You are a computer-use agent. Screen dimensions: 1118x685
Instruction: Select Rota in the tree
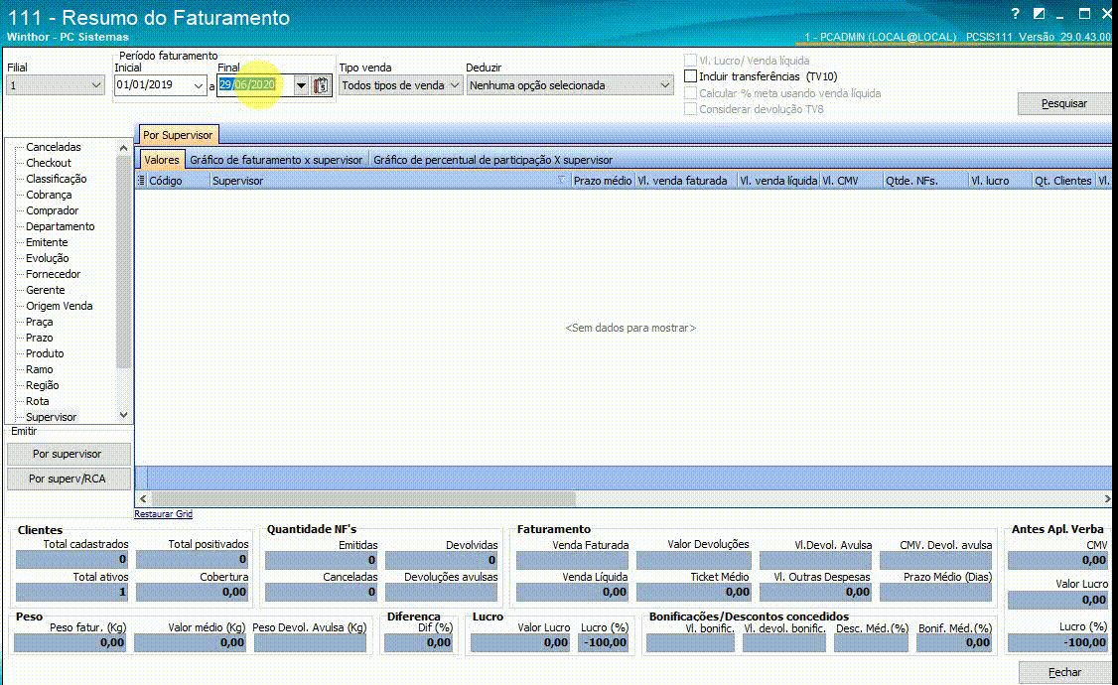(x=37, y=401)
